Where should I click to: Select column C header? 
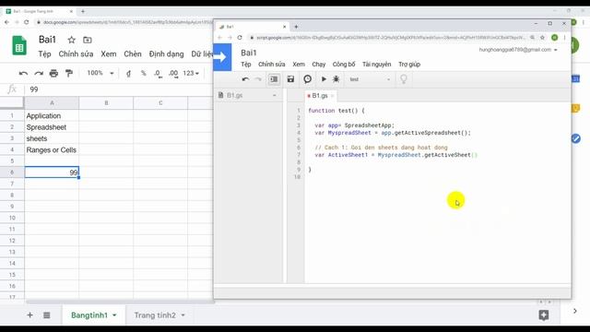(160, 102)
